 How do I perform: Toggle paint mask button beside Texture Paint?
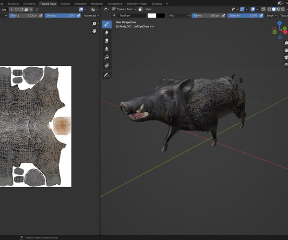(x=140, y=9)
